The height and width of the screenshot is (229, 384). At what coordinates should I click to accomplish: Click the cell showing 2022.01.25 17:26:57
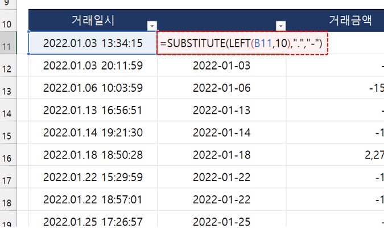click(92, 220)
